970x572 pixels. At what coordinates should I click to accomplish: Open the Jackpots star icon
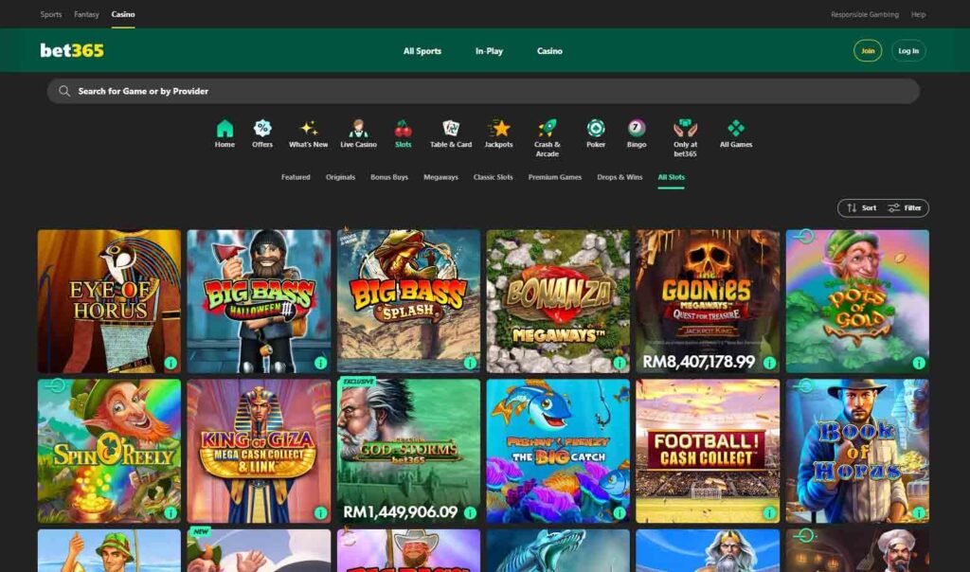click(x=498, y=128)
